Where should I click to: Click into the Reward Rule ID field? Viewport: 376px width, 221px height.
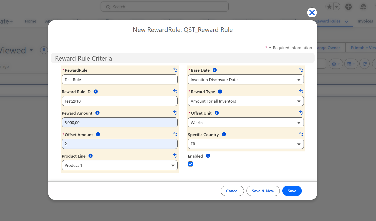coord(120,101)
